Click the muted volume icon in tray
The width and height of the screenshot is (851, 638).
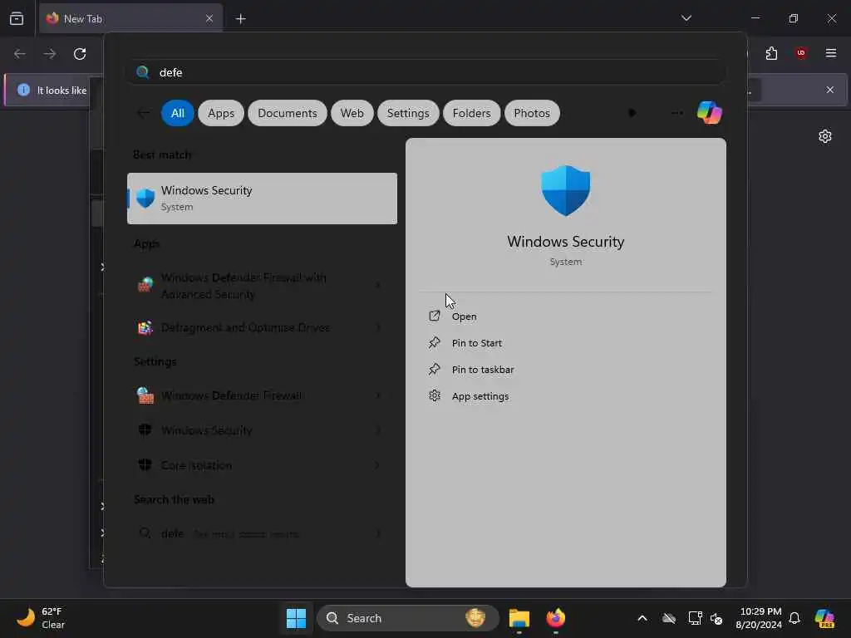pos(716,618)
